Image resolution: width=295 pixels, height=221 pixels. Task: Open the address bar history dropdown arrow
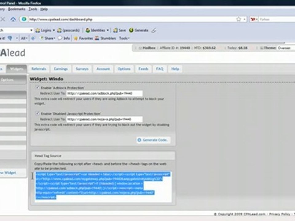click(244, 19)
